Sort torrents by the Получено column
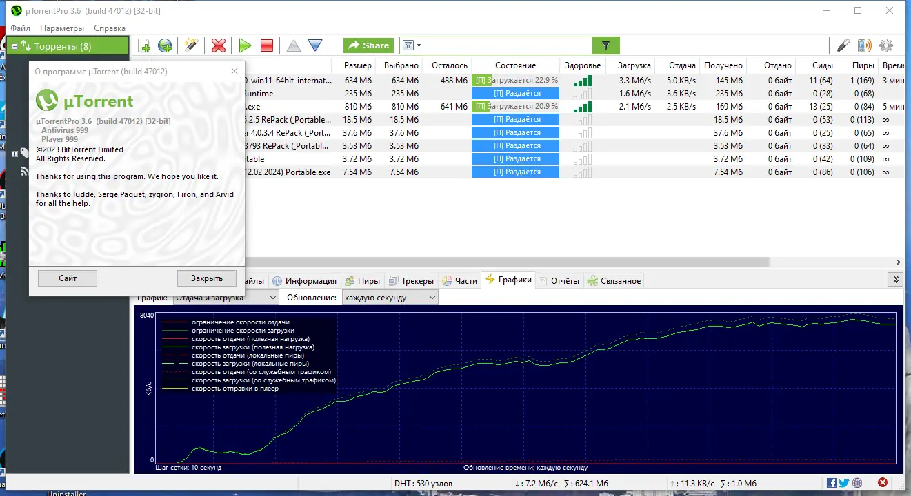 723,65
